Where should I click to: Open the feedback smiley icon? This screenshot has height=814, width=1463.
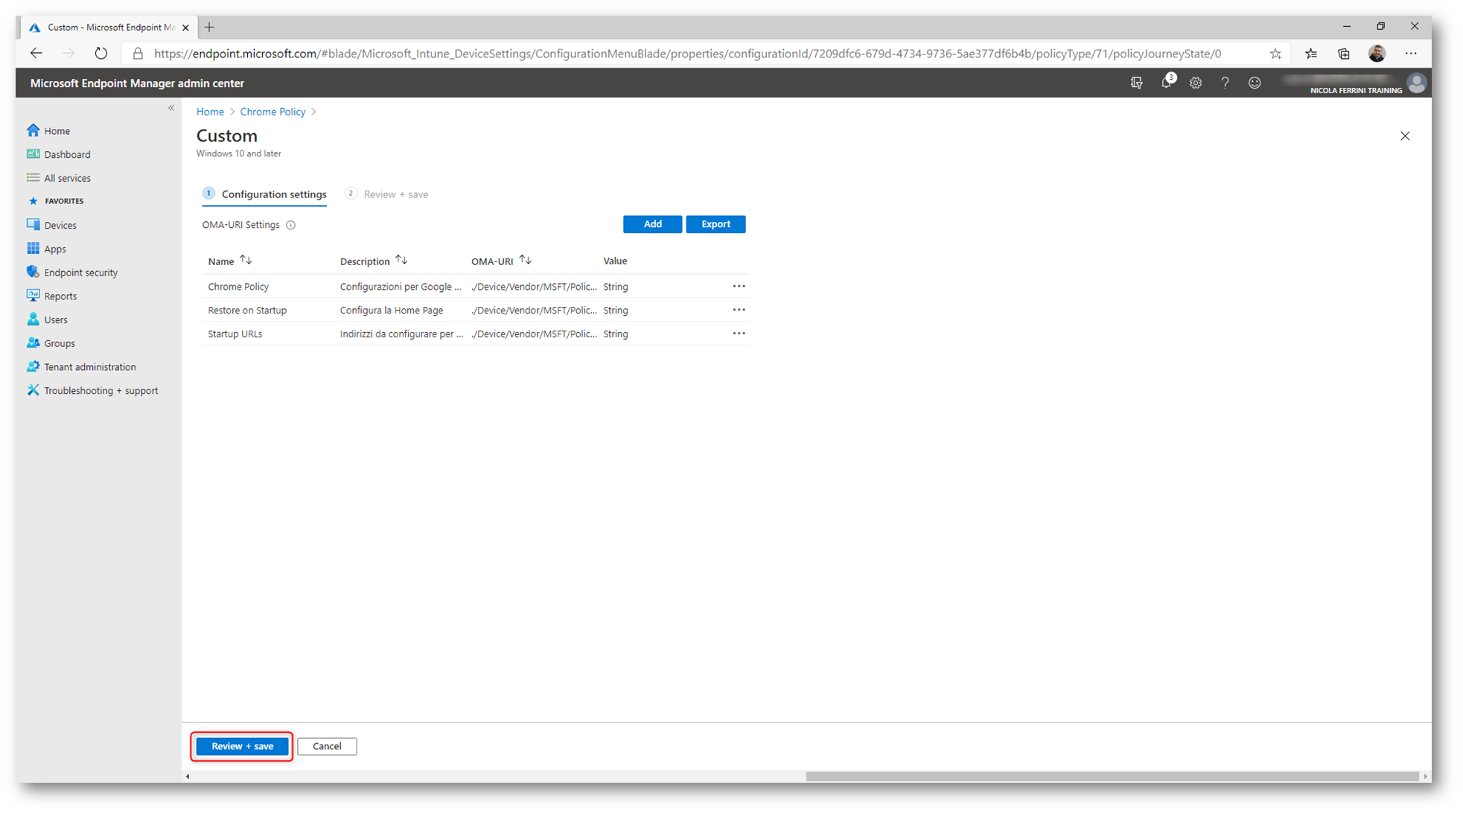(x=1255, y=83)
